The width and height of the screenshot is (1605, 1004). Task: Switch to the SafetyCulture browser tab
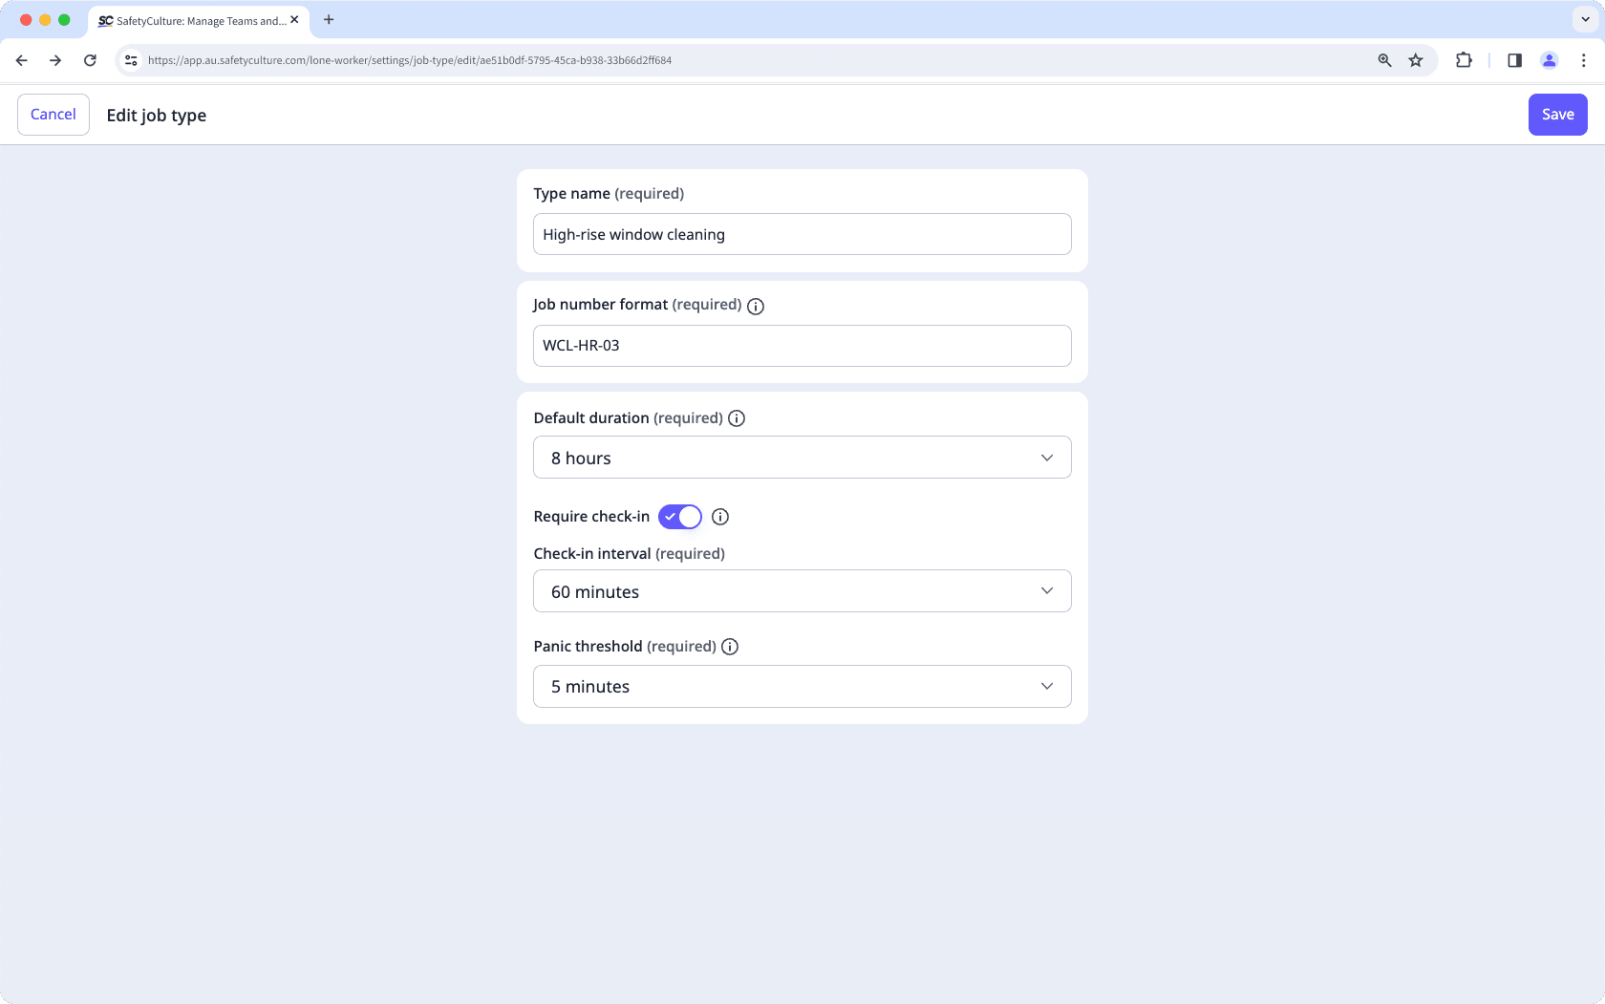click(191, 20)
